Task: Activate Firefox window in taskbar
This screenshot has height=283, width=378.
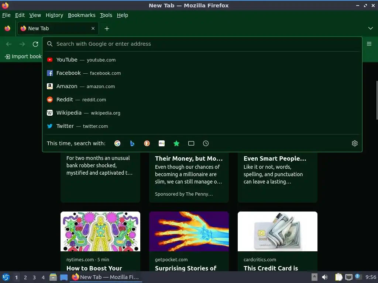Action: (x=106, y=277)
